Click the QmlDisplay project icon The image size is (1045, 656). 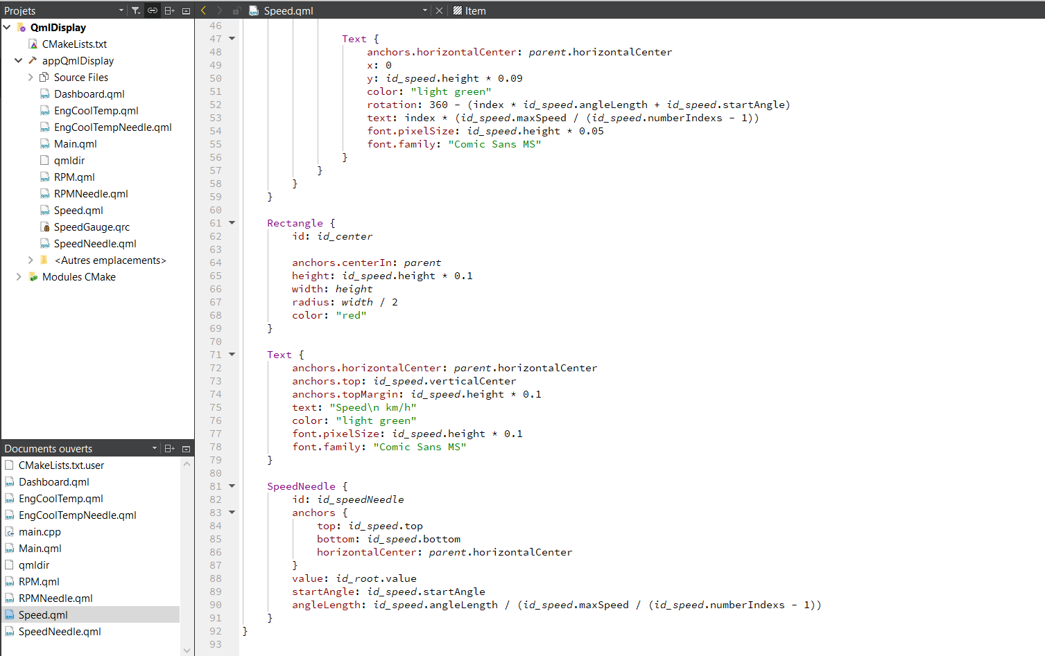click(x=21, y=27)
